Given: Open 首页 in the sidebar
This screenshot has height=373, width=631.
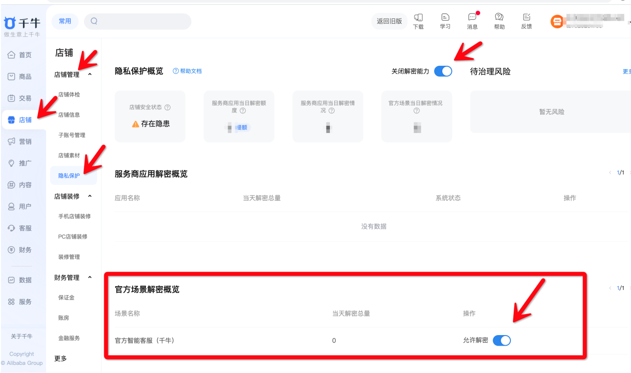Looking at the screenshot, I should (x=20, y=55).
